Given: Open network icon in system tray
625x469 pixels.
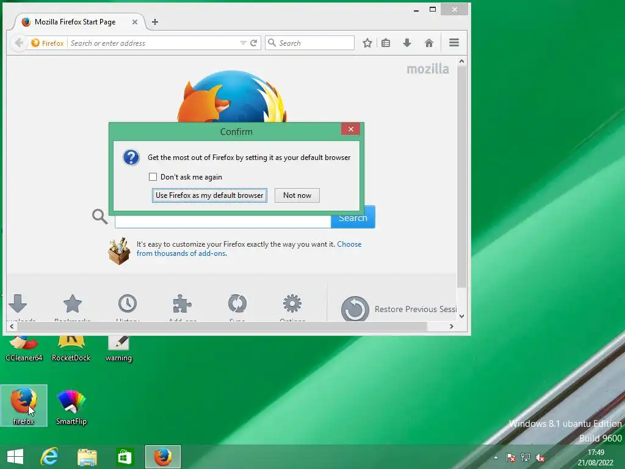Looking at the screenshot, I should tap(526, 457).
